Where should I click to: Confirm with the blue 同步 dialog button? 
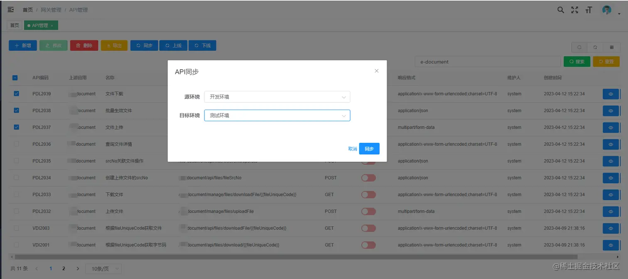coord(369,149)
